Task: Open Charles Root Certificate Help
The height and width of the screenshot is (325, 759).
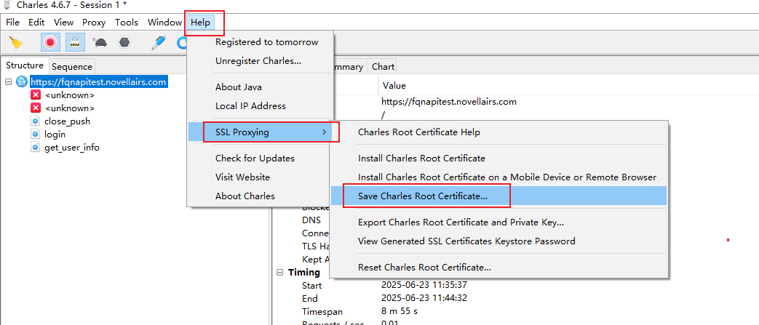Action: tap(498, 132)
